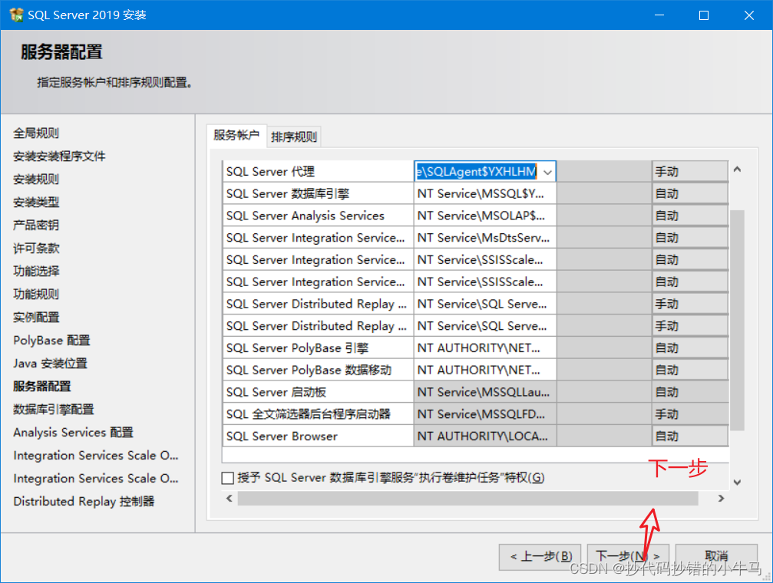Open startup type for SQL Server 数据库引擎

pos(690,193)
